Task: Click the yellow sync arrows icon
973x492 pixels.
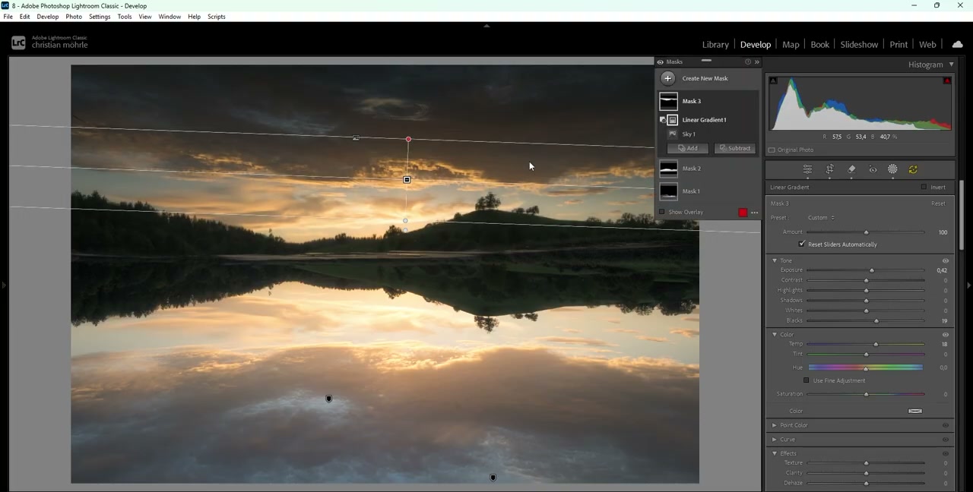Action: click(913, 169)
